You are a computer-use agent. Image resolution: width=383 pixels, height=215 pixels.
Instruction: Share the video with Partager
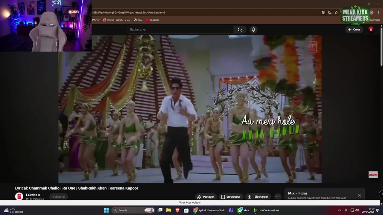[x=206, y=197]
